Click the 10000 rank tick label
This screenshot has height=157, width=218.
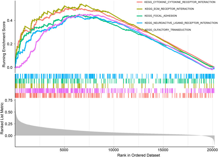(114, 150)
